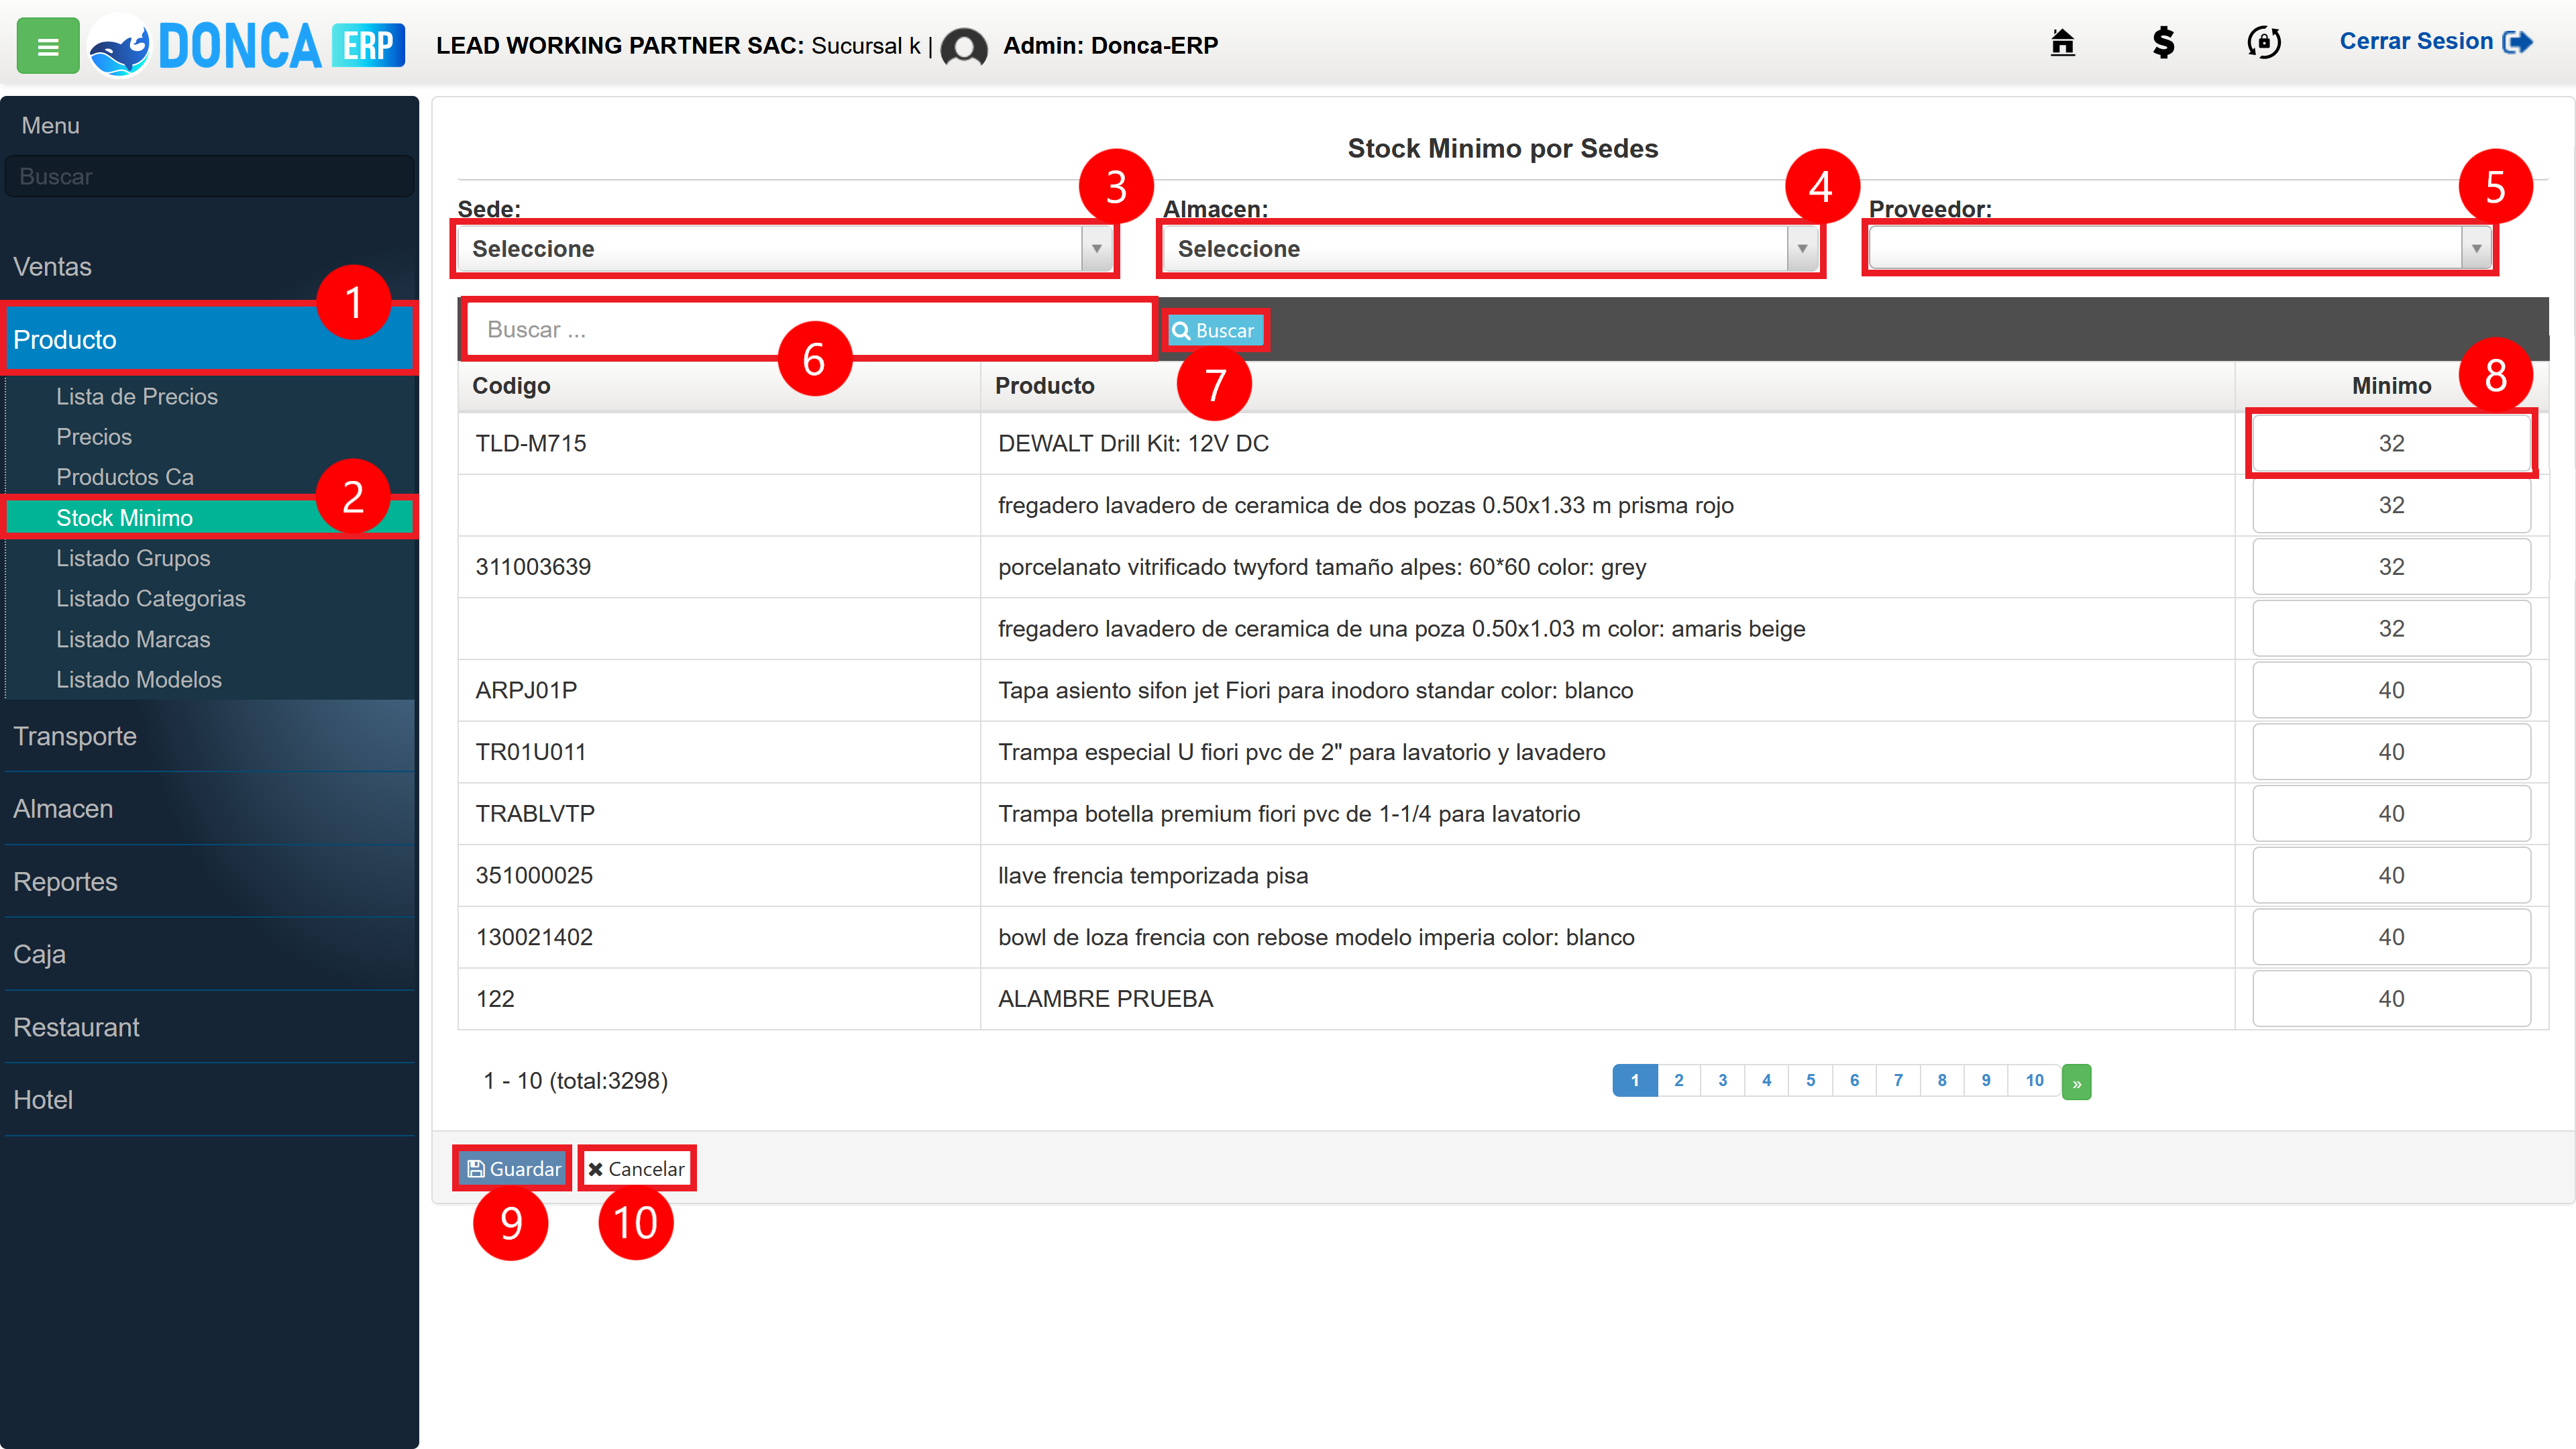Click the dollar sign icon
Image resolution: width=2576 pixels, height=1449 pixels.
pos(2163,43)
